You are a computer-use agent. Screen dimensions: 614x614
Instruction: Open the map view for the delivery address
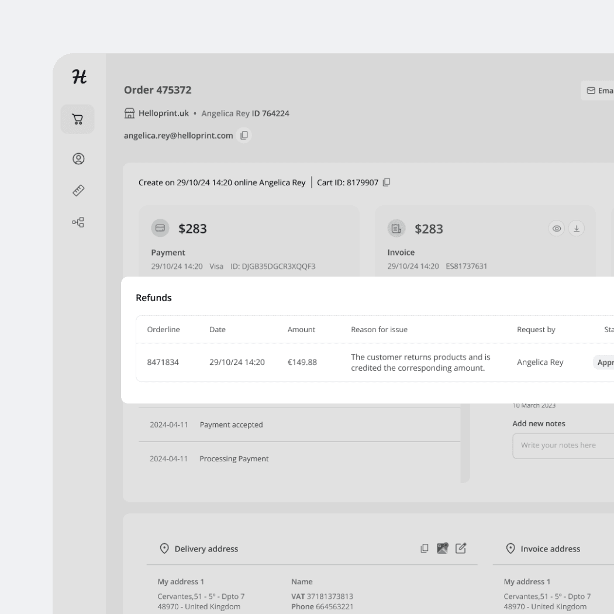(x=443, y=548)
